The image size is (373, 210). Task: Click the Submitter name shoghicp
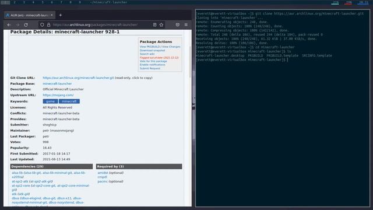[x=50, y=125]
